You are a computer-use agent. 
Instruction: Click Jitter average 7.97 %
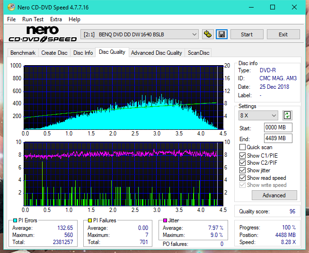coord(216,228)
